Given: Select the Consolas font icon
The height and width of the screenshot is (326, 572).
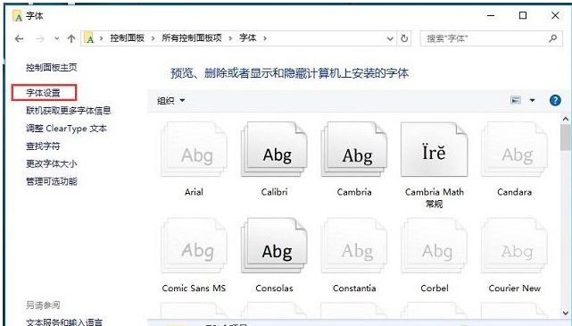Looking at the screenshot, I should pos(274,246).
